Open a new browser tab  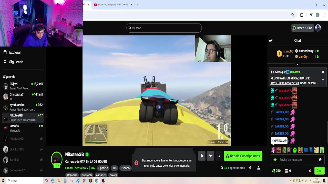click(x=138, y=5)
